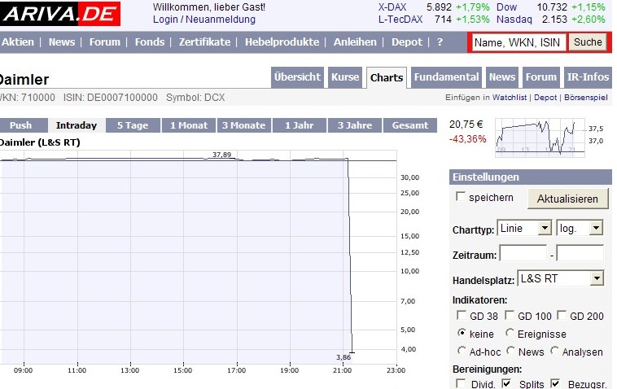The image size is (617, 389).
Task: Click the -43,36% change value
Action: coord(468,139)
